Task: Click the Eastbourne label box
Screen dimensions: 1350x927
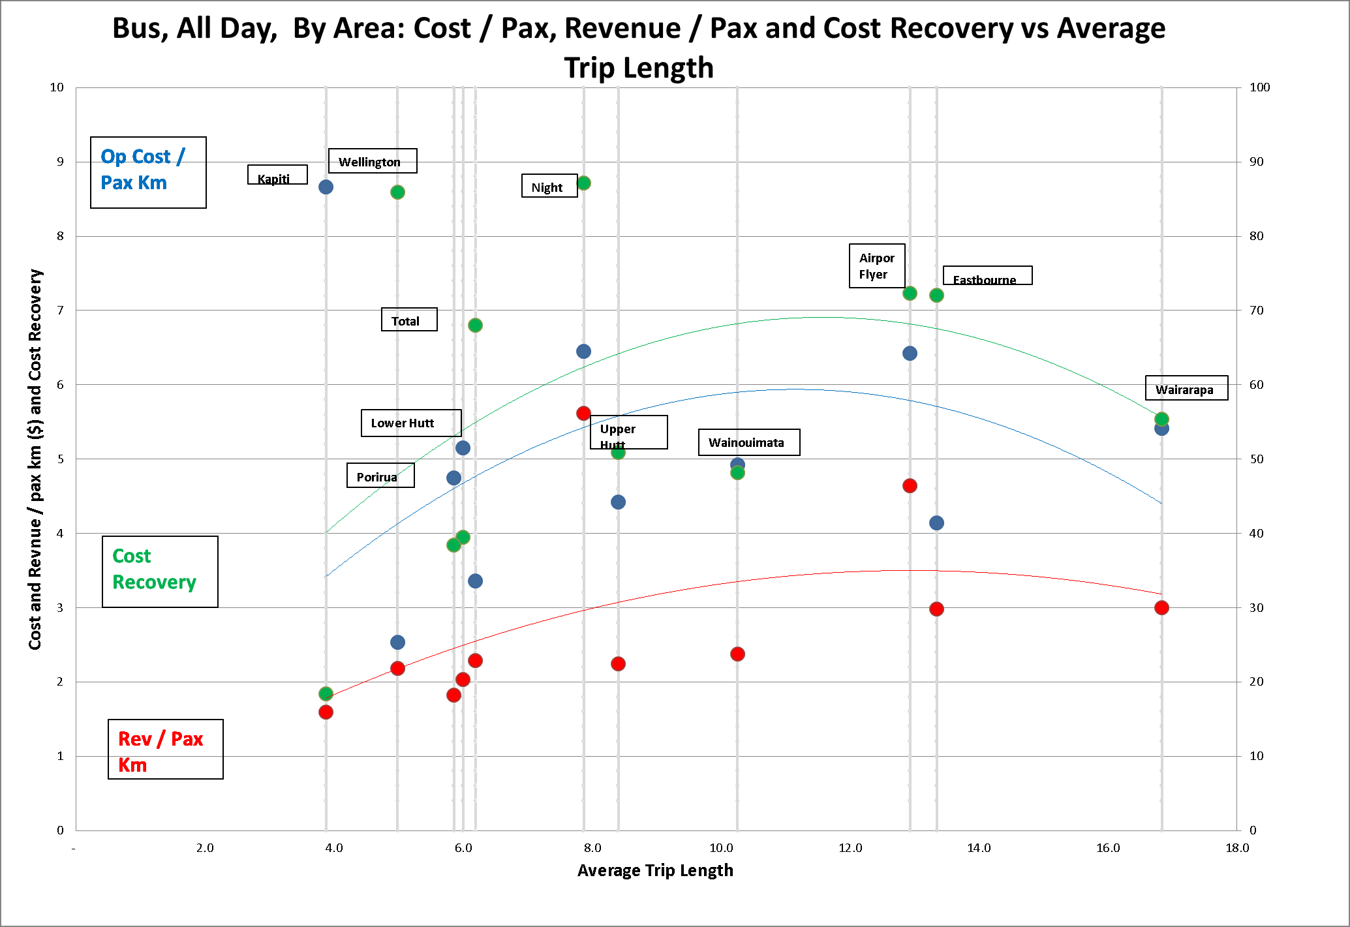Action: tap(987, 276)
